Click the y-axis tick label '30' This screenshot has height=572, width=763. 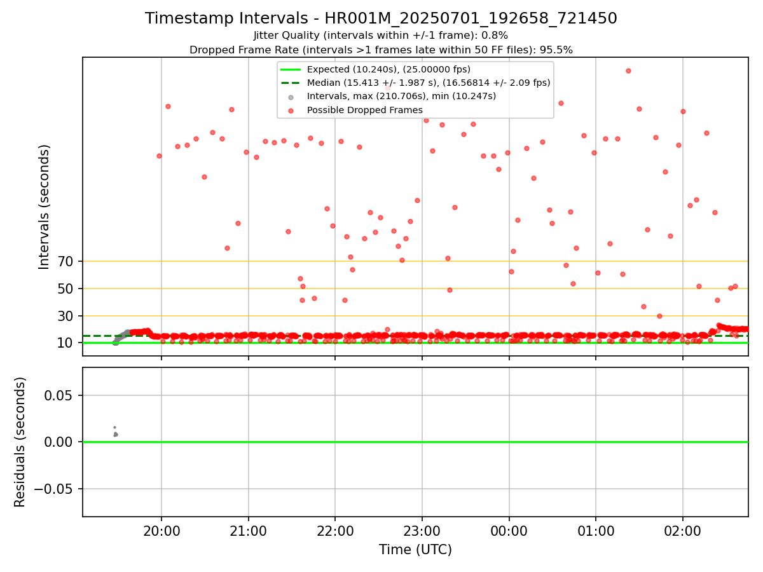(x=66, y=316)
